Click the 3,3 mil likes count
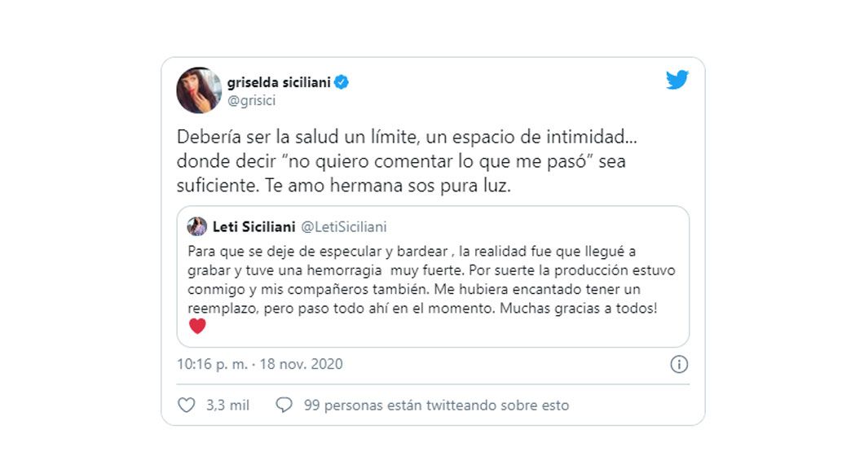 pos(227,405)
